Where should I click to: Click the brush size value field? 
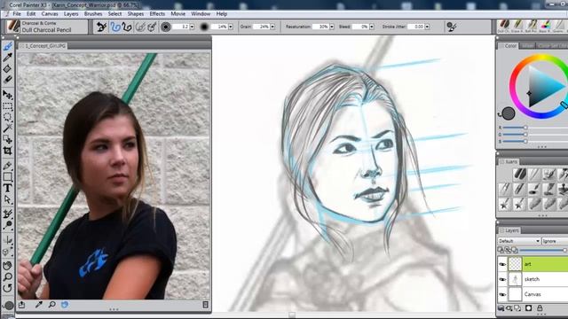[181, 27]
